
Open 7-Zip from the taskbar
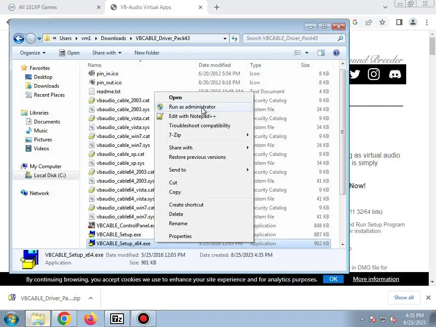click(x=117, y=318)
